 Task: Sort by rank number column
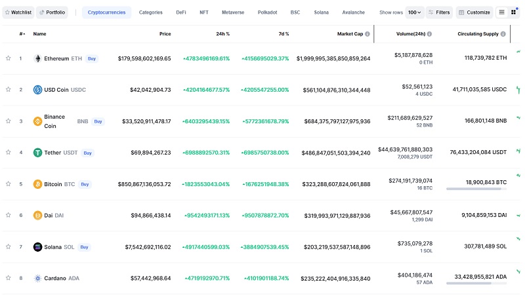coord(22,34)
